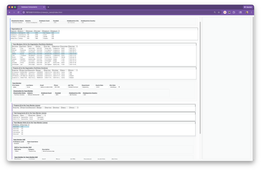The image size is (261, 170).
Task: Click the zoom magnifier icon in address bar
Action: (x=215, y=12)
